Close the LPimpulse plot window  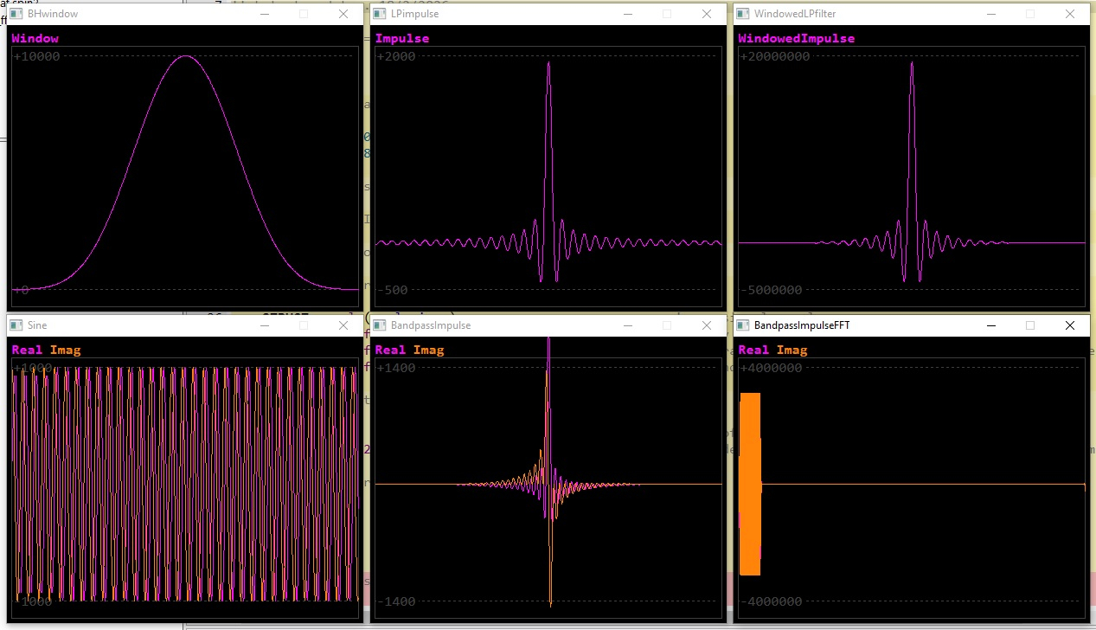(707, 14)
